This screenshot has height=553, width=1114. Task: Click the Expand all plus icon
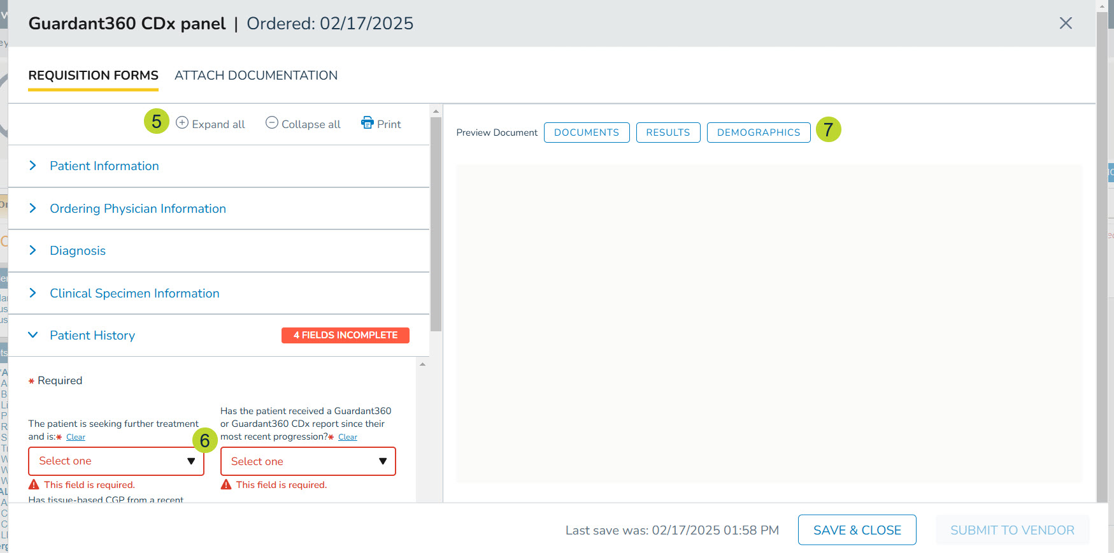pos(182,123)
